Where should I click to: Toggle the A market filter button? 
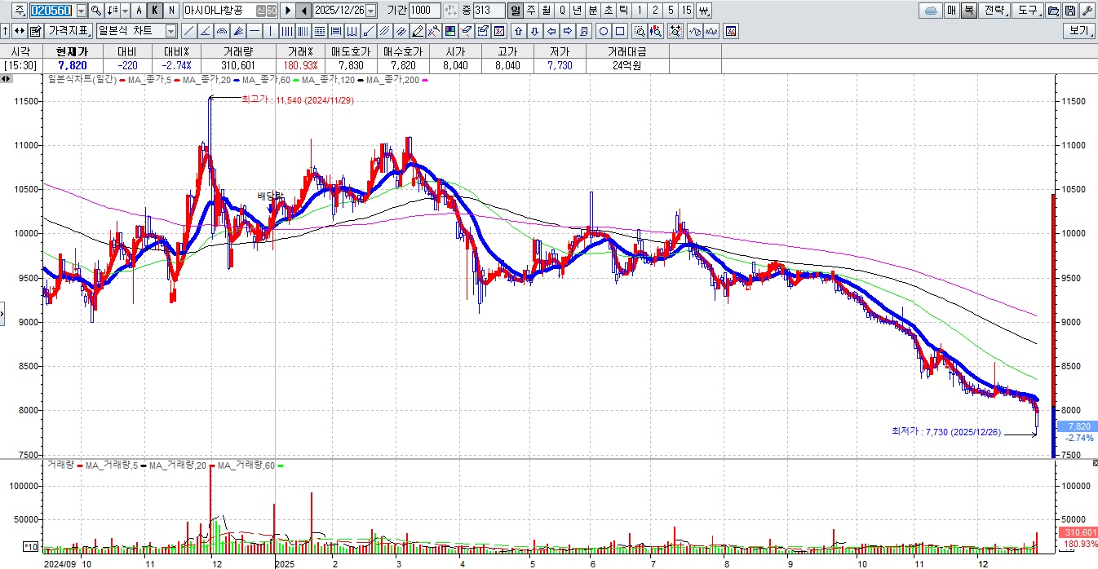(x=139, y=11)
